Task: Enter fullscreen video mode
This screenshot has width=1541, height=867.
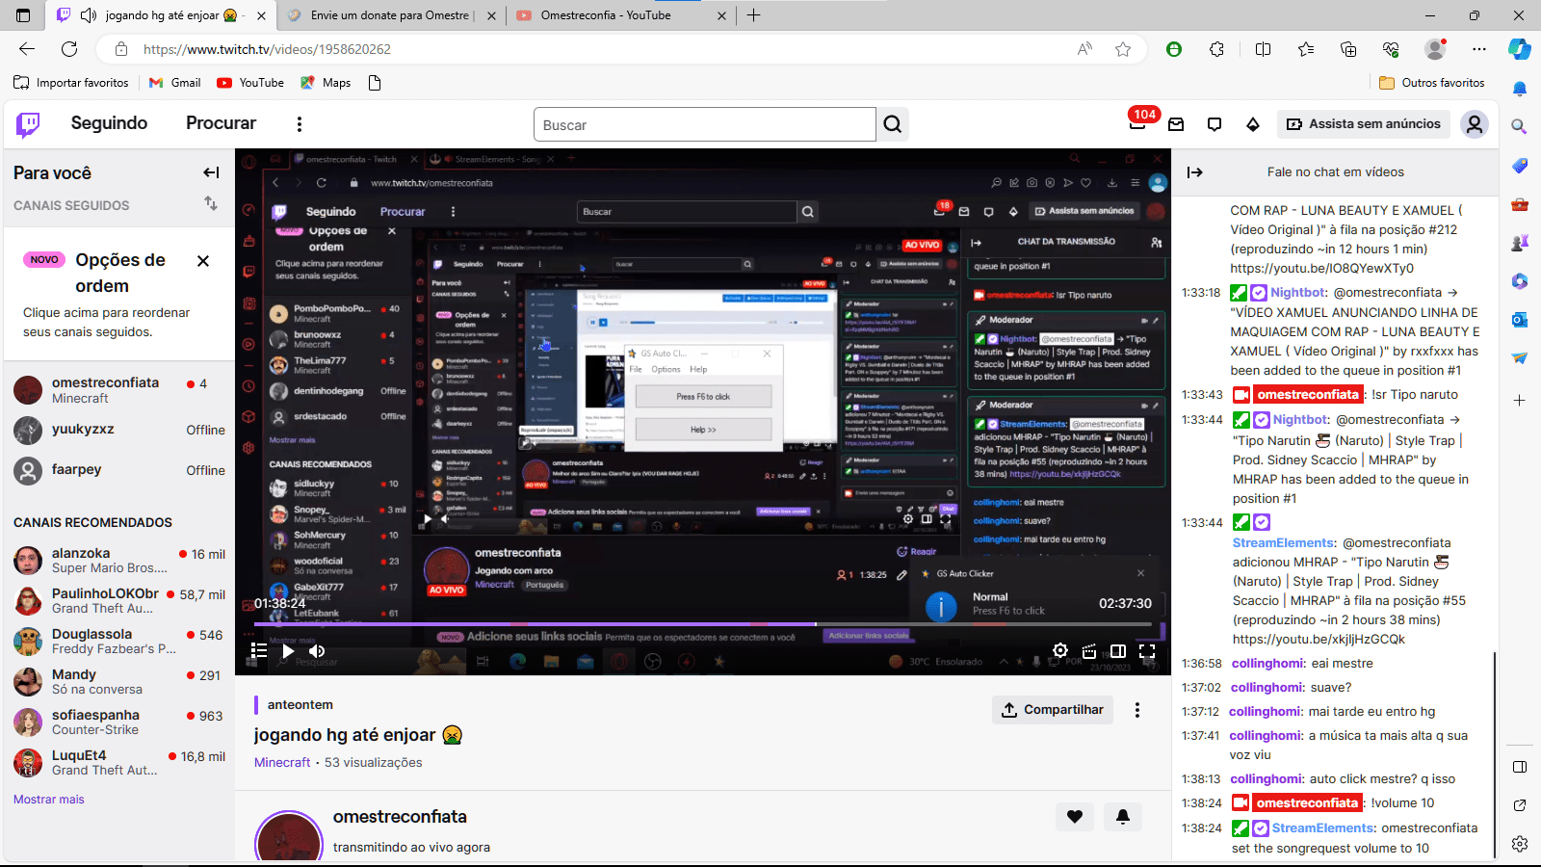Action: (x=1147, y=651)
